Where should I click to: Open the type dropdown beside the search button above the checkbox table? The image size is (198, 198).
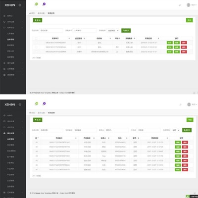pos(113,31)
